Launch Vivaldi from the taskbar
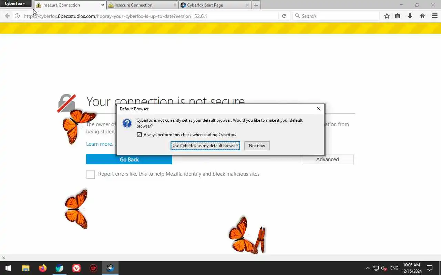 (76, 268)
